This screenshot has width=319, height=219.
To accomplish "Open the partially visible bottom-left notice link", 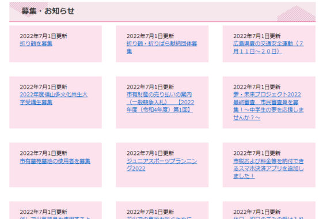I will [55, 218].
